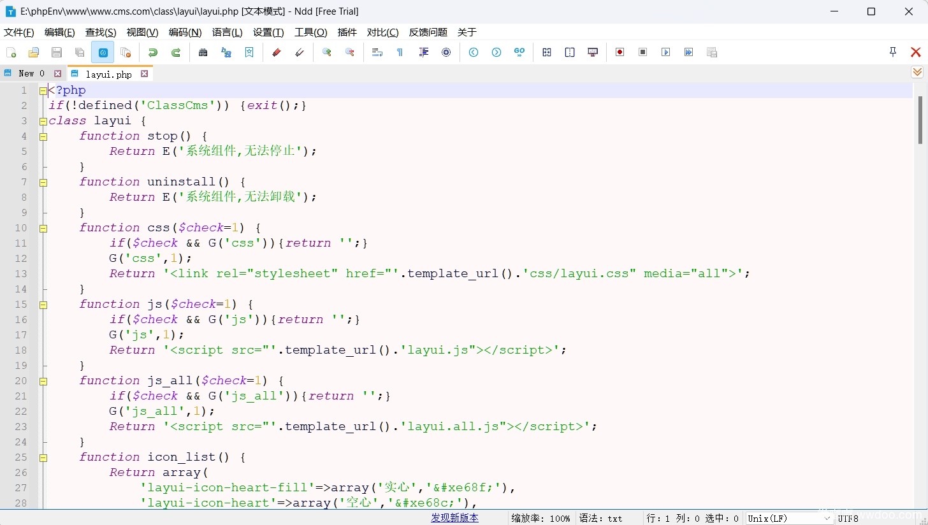Open the tab list double-chevron button
This screenshot has height=525, width=928.
[917, 72]
